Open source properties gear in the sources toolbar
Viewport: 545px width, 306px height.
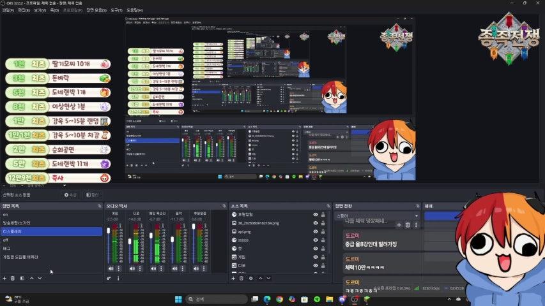[251, 278]
